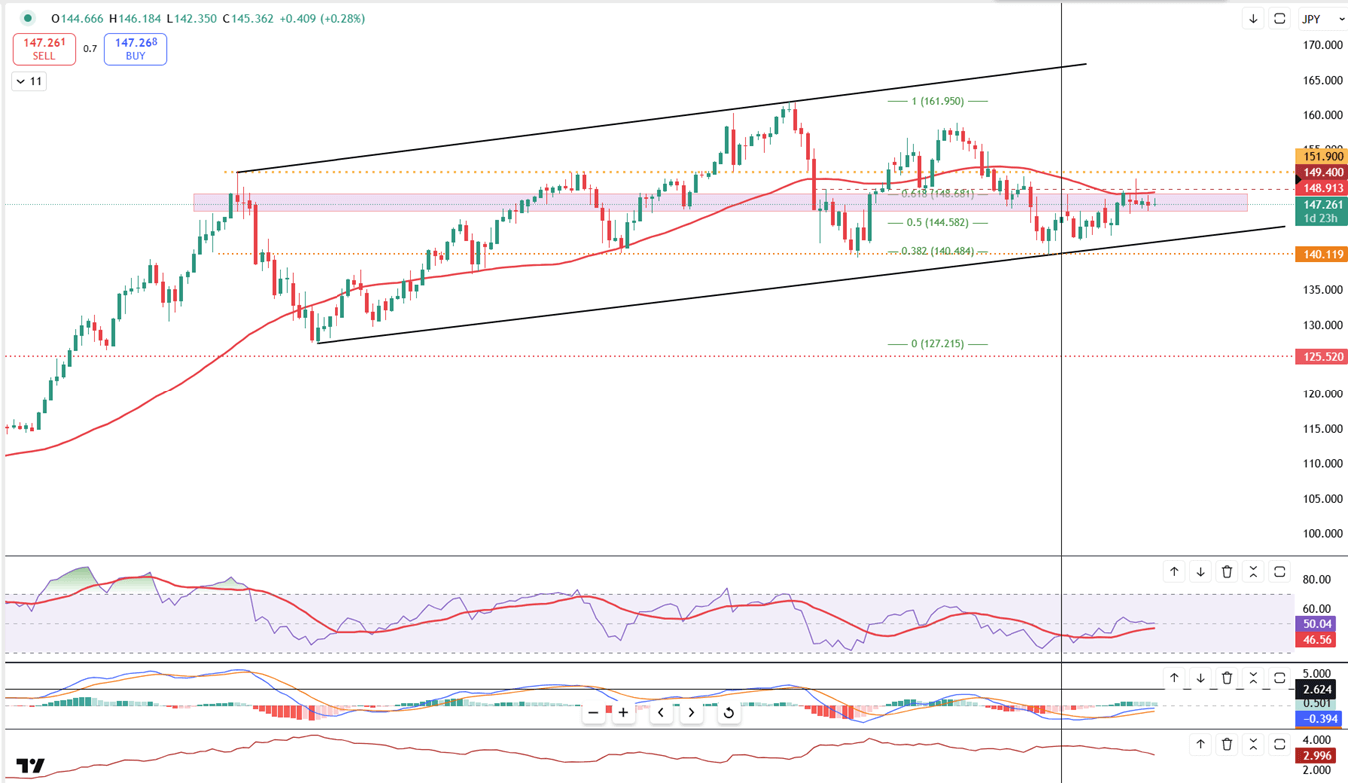The image size is (1348, 783).
Task: Expand the collapsed indicators legend labeled 11
Action: pos(29,81)
